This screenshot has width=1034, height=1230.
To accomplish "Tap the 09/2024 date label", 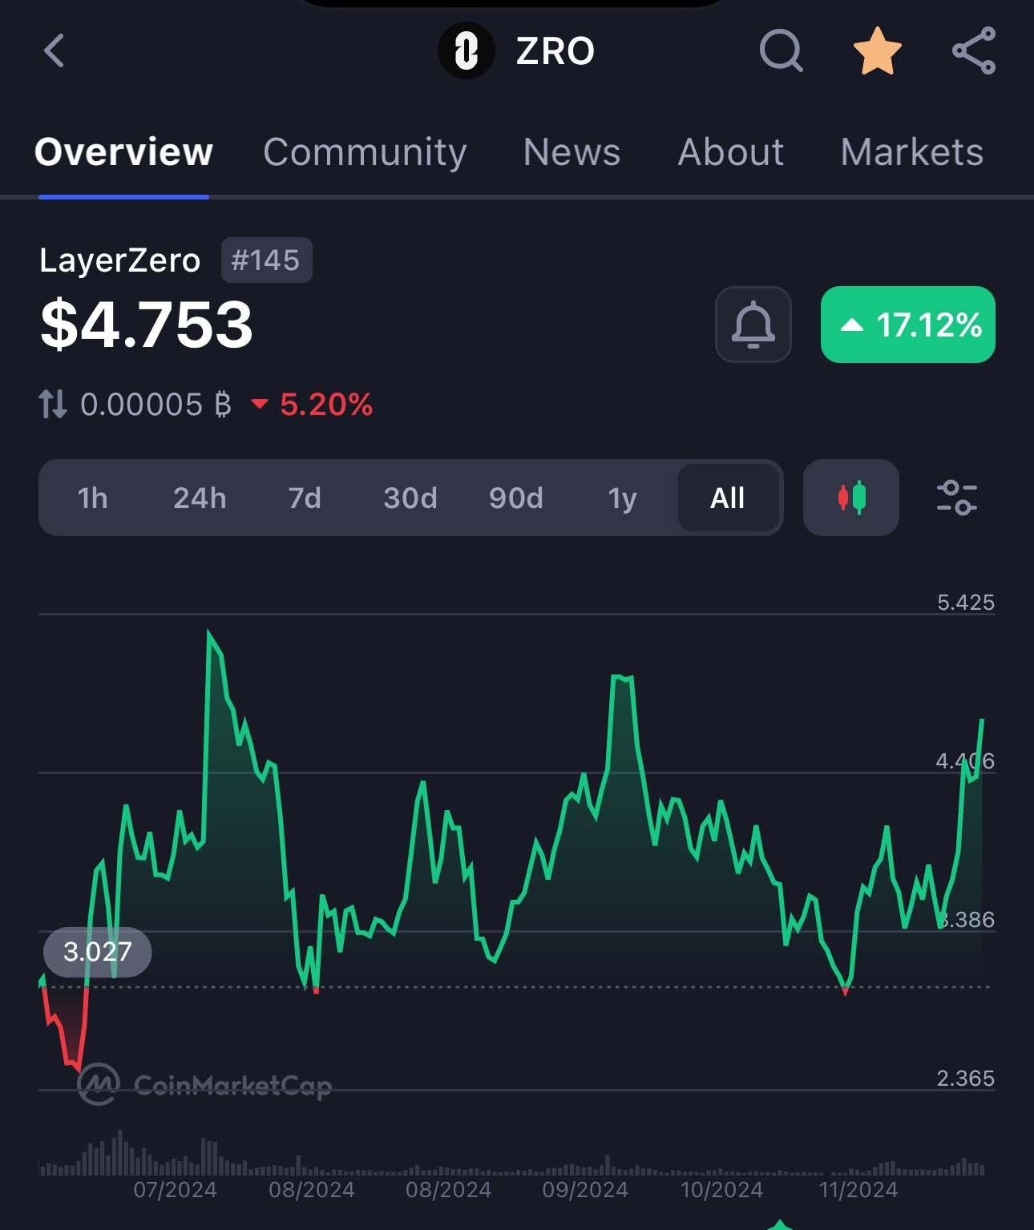I will tap(585, 1190).
